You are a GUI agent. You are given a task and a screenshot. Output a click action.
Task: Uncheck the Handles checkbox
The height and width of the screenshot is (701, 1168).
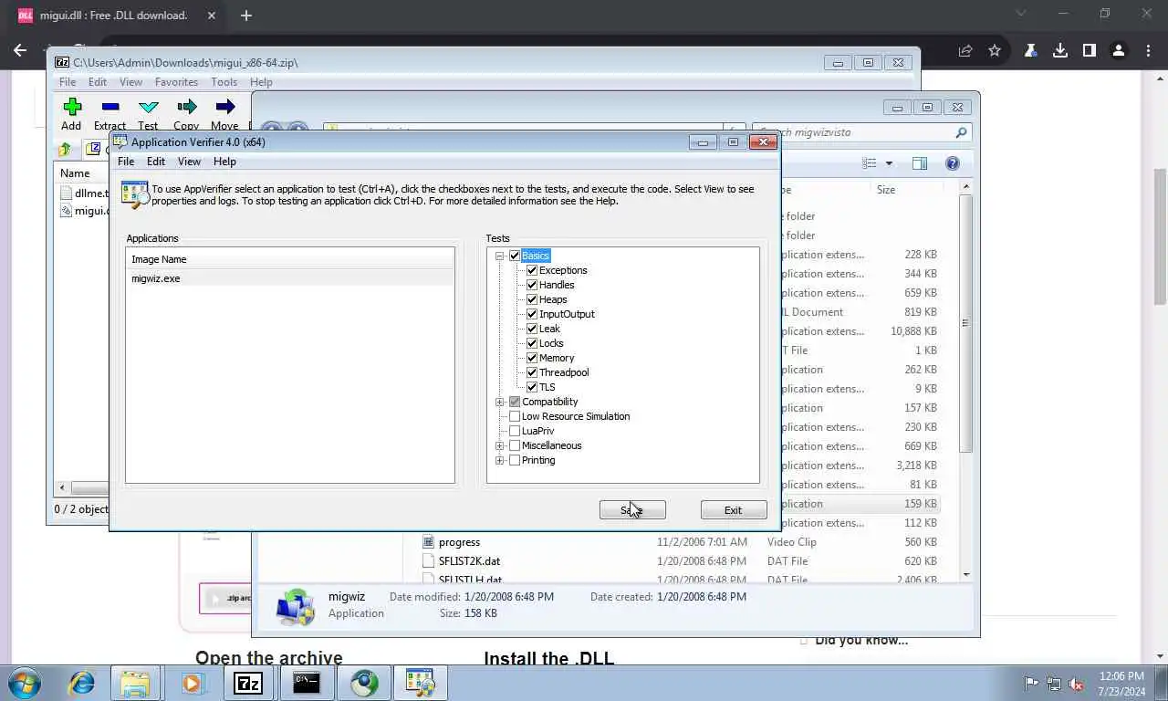click(x=532, y=285)
